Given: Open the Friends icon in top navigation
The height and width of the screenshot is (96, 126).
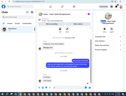Looking at the screenshot, I should (62, 7).
